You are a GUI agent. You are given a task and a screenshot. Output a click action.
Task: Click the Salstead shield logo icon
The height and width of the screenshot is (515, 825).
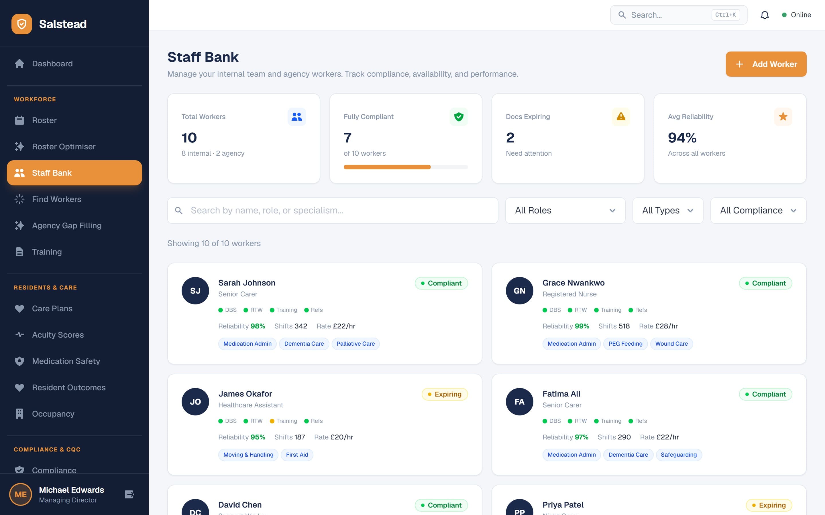pos(21,24)
